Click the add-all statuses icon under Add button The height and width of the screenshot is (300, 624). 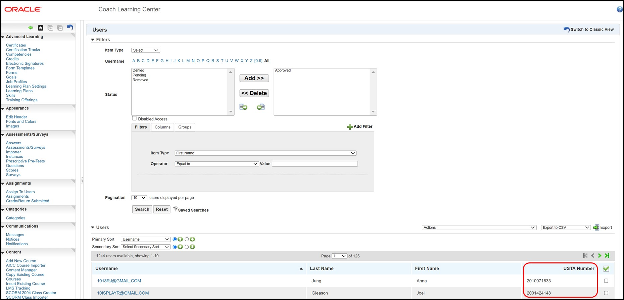click(243, 107)
